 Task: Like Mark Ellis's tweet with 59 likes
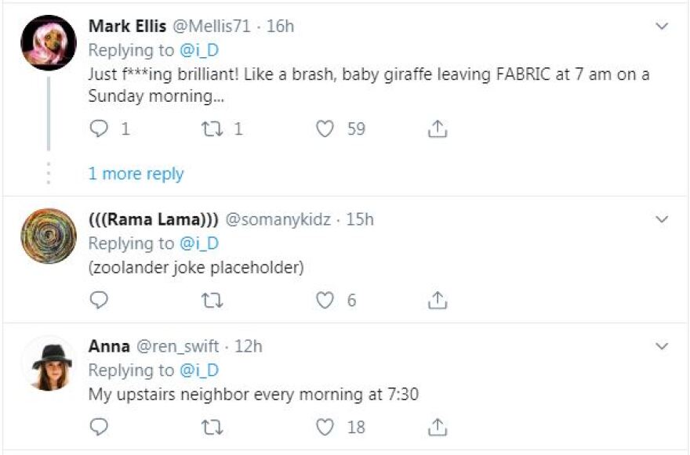pos(325,128)
